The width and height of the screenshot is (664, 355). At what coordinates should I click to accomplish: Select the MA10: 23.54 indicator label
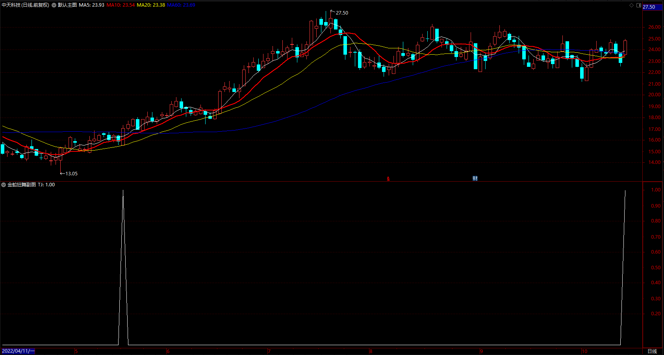pos(121,5)
